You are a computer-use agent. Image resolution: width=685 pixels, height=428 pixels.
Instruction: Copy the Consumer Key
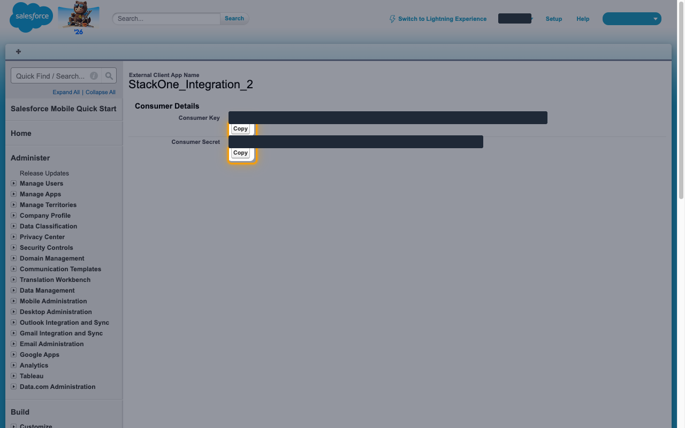[x=240, y=128]
